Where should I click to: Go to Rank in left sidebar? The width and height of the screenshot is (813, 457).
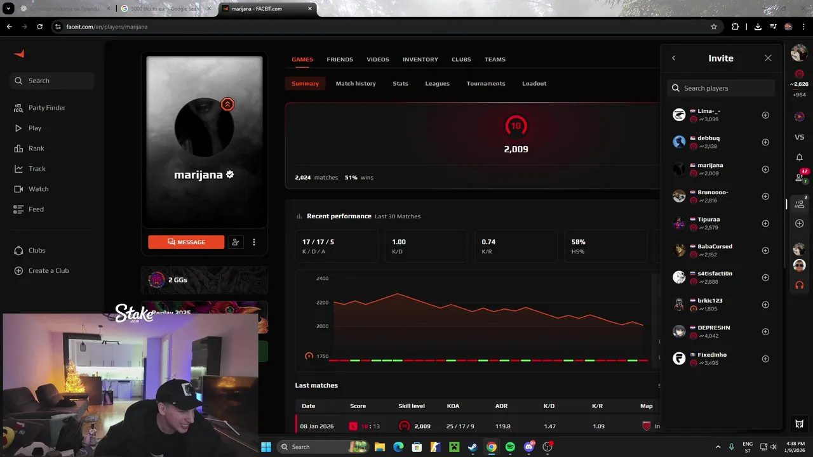pos(36,149)
